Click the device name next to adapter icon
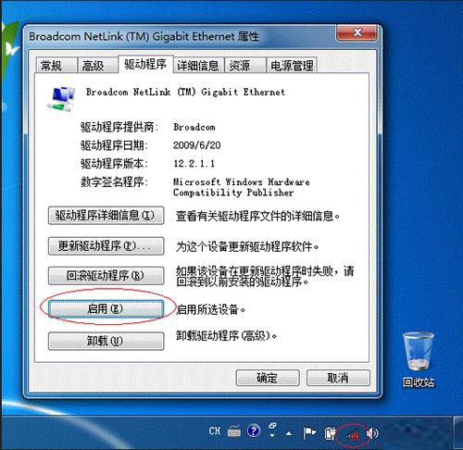 pos(185,92)
